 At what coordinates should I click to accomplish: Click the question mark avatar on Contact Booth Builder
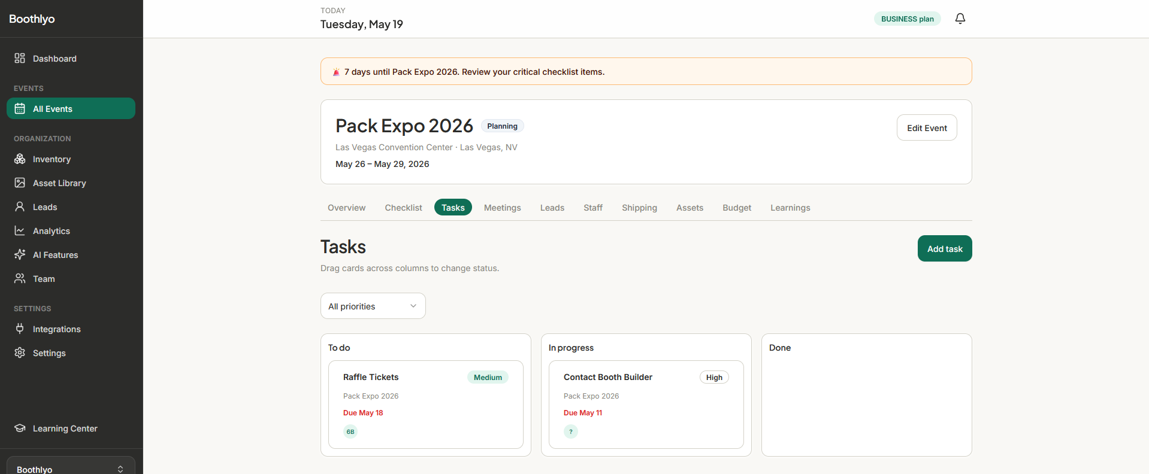point(571,432)
